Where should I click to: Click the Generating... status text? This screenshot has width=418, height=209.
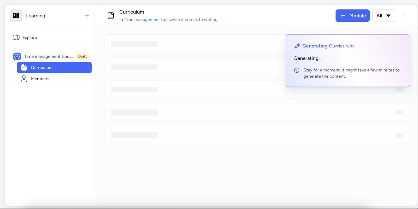(x=307, y=58)
